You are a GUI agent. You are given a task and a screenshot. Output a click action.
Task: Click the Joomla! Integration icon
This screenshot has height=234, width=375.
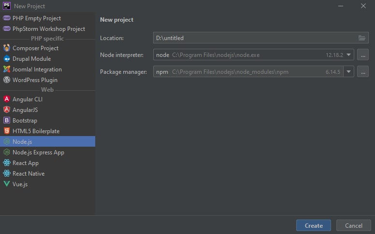[x=7, y=69]
